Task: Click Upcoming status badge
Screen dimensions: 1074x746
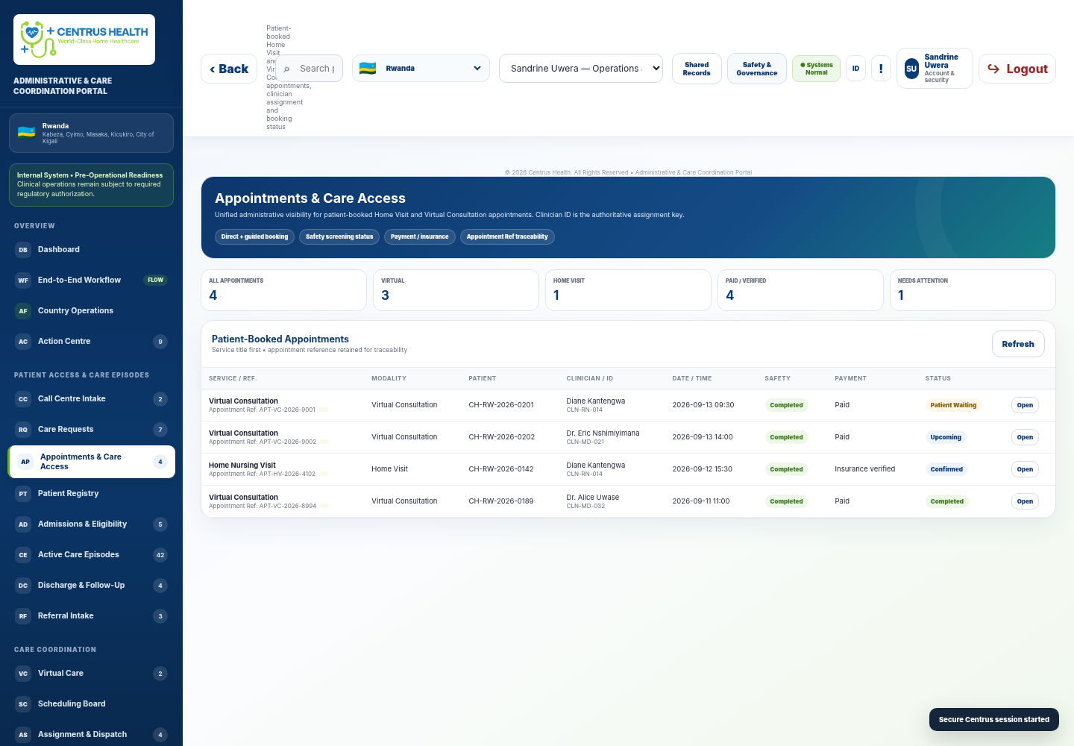Action: coord(946,437)
